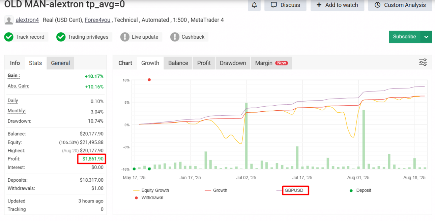
Task: Select the Stats tab
Action: [35, 63]
